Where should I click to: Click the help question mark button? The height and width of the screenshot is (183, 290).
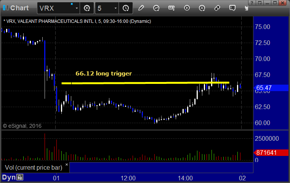pyautogui.click(x=252, y=3)
